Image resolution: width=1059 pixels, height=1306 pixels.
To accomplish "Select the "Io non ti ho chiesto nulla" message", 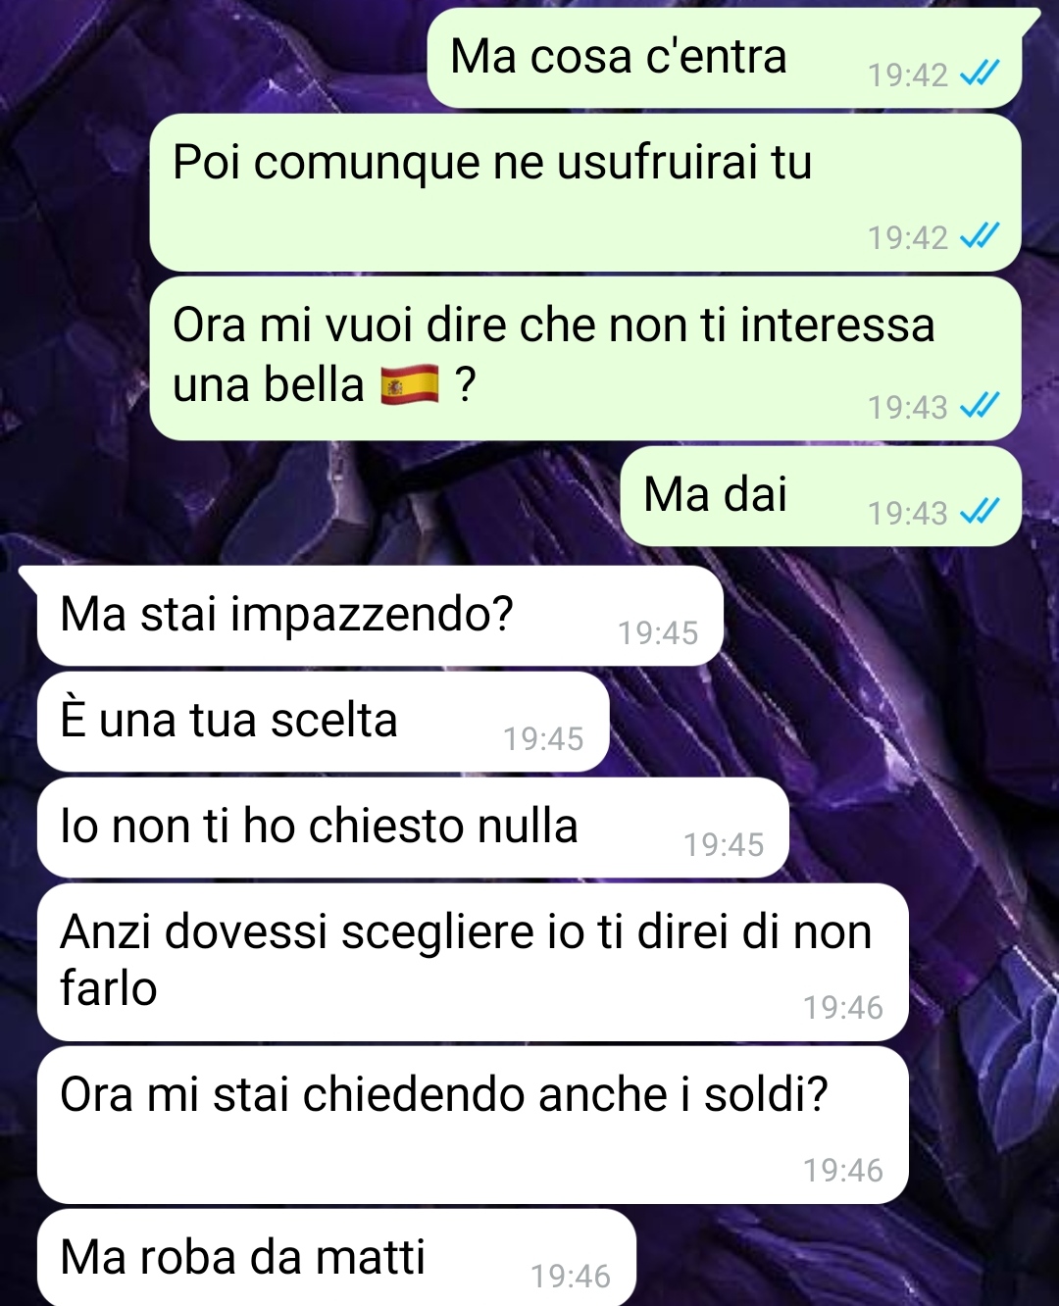I will 413,828.
